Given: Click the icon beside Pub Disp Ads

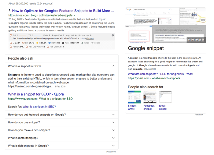Looking at the screenshot, I should pos(48,47).
